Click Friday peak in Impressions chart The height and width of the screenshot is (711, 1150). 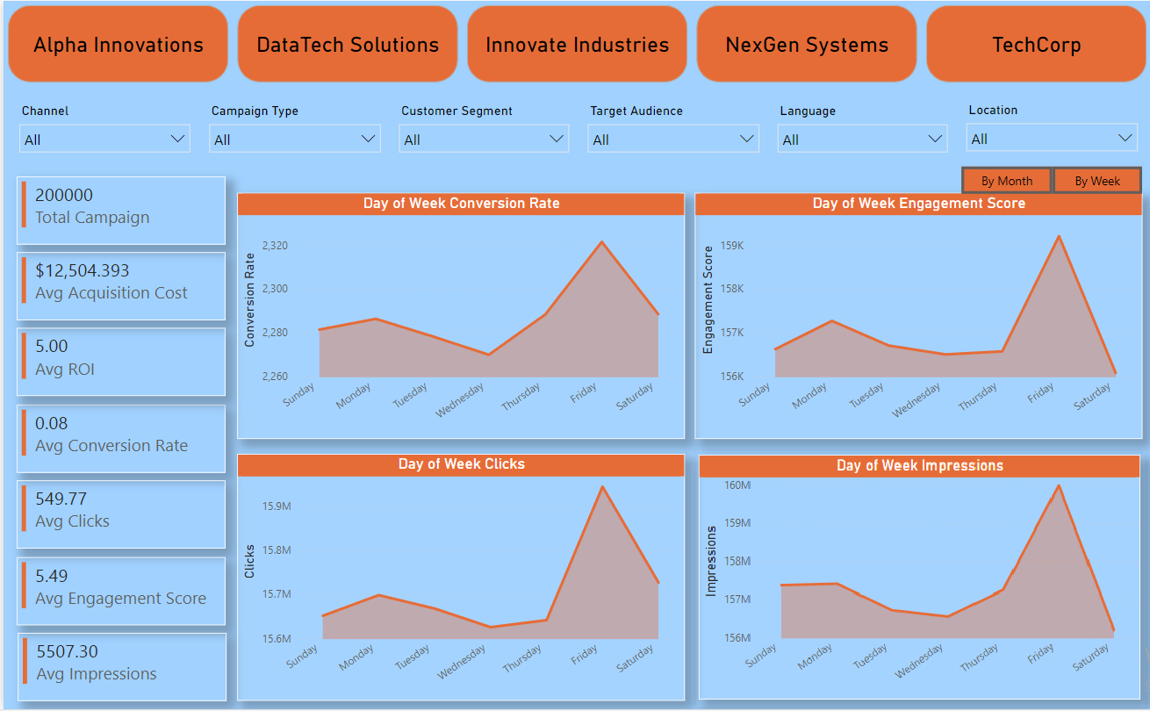[1059, 486]
